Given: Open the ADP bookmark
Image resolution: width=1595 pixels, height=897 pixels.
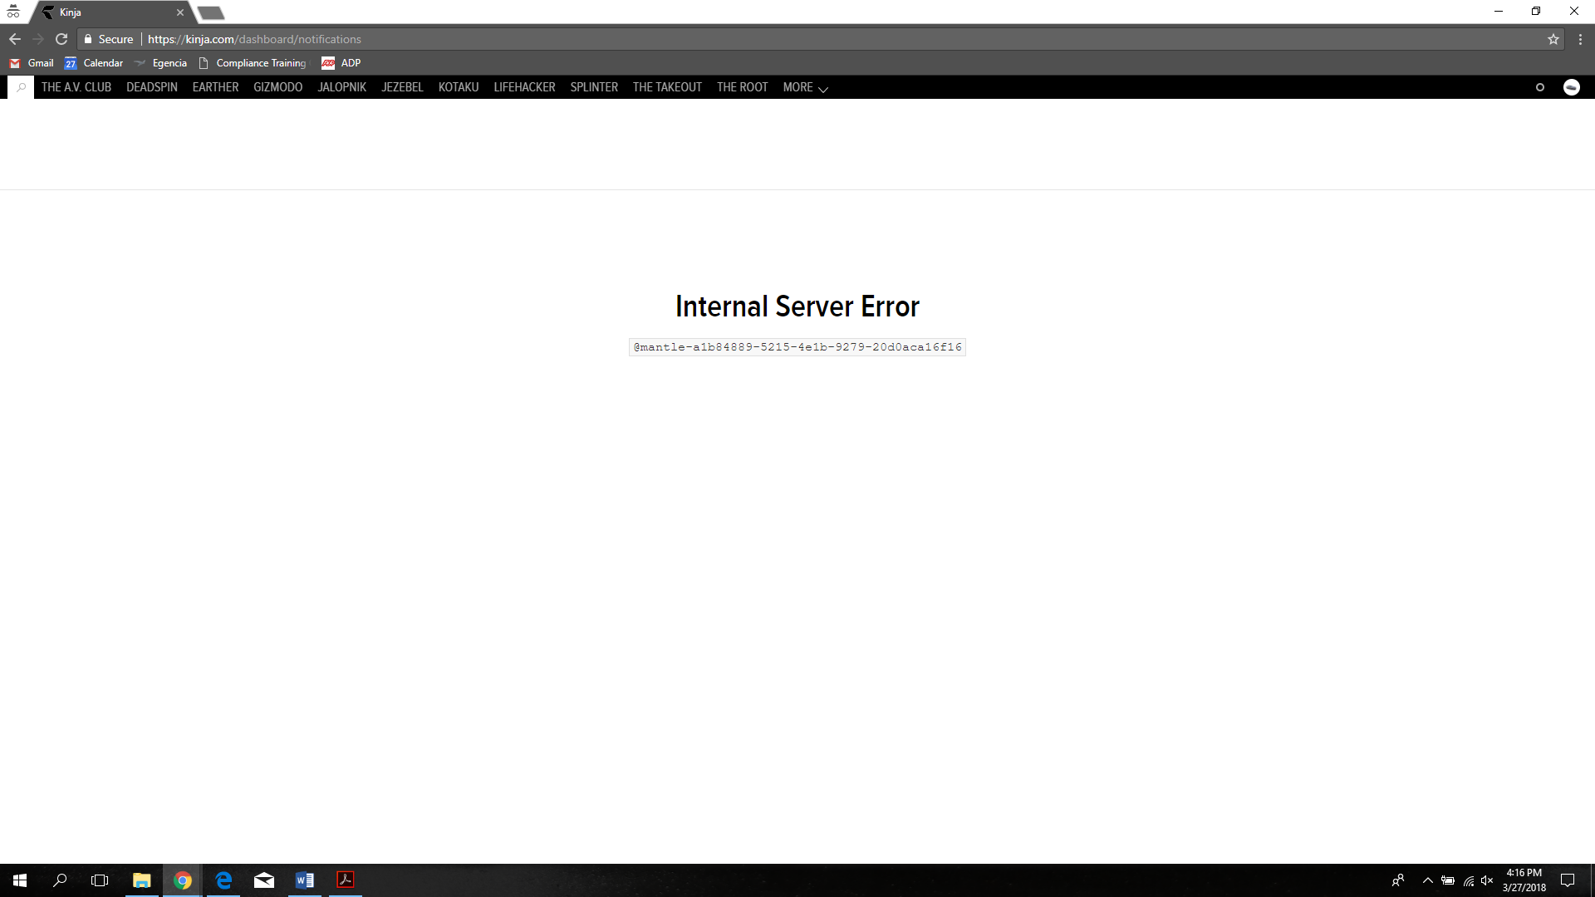Looking at the screenshot, I should coord(341,63).
